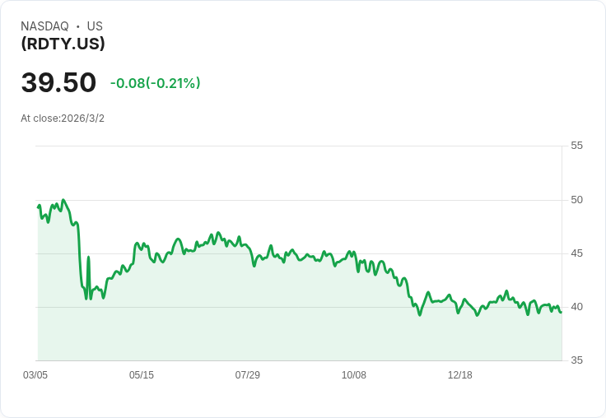Image resolution: width=606 pixels, height=418 pixels.
Task: Click the NASDAQ exchange label
Action: 44,26
